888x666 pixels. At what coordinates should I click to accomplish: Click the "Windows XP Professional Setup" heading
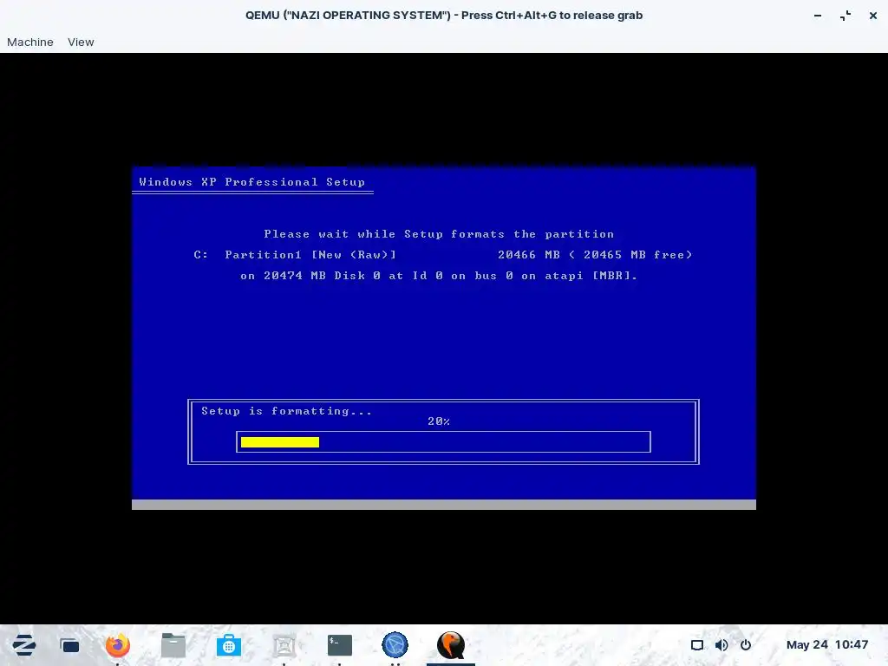252,182
